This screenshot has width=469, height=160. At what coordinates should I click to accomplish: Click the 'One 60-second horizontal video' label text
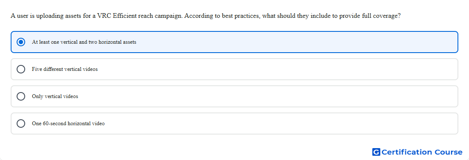(x=68, y=124)
